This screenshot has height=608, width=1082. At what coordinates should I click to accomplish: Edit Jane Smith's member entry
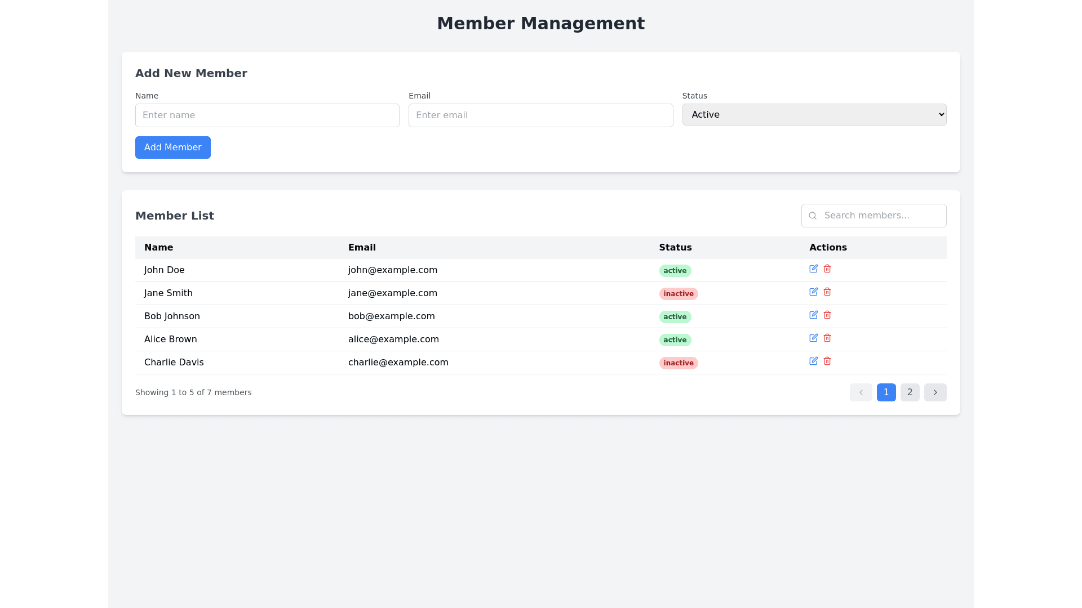coord(813,292)
